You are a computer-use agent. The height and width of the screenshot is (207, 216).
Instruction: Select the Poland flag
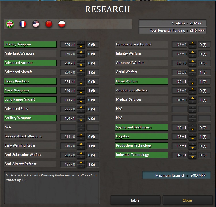click(62, 24)
